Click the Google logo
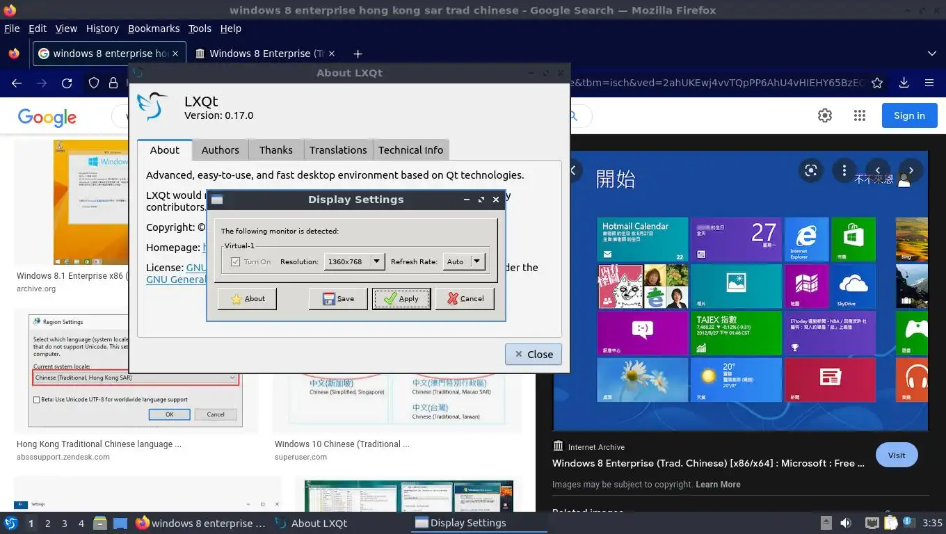946x534 pixels. tap(47, 118)
